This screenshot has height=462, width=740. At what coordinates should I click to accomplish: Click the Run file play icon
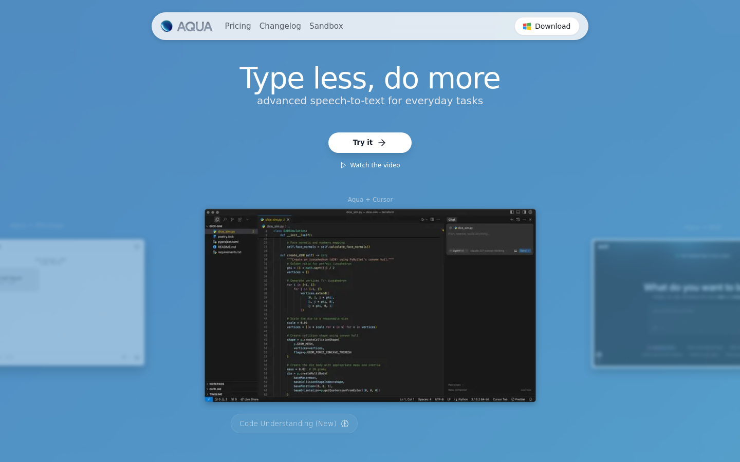pos(422,220)
